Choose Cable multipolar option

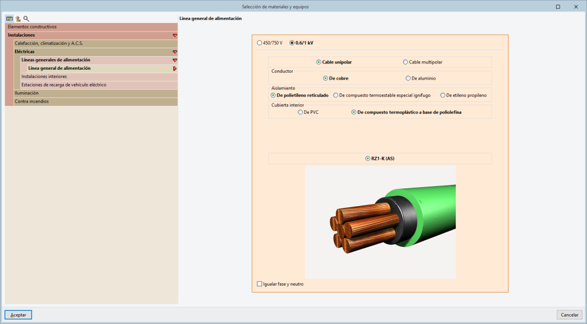pyautogui.click(x=406, y=62)
